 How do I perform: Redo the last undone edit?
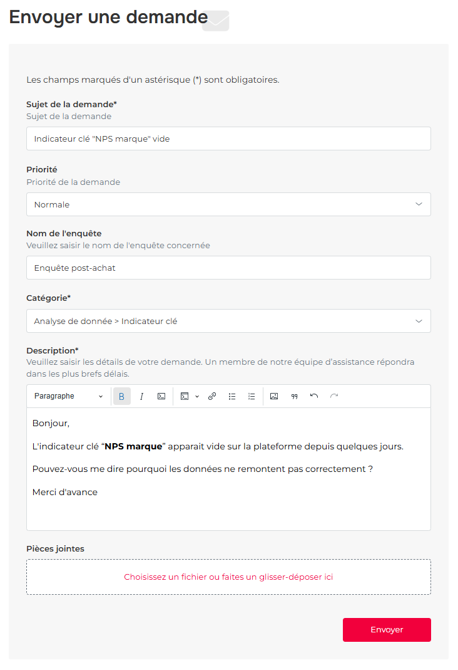coord(334,396)
